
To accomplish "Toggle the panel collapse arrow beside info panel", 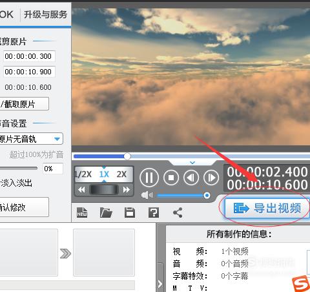I will tap(160, 284).
